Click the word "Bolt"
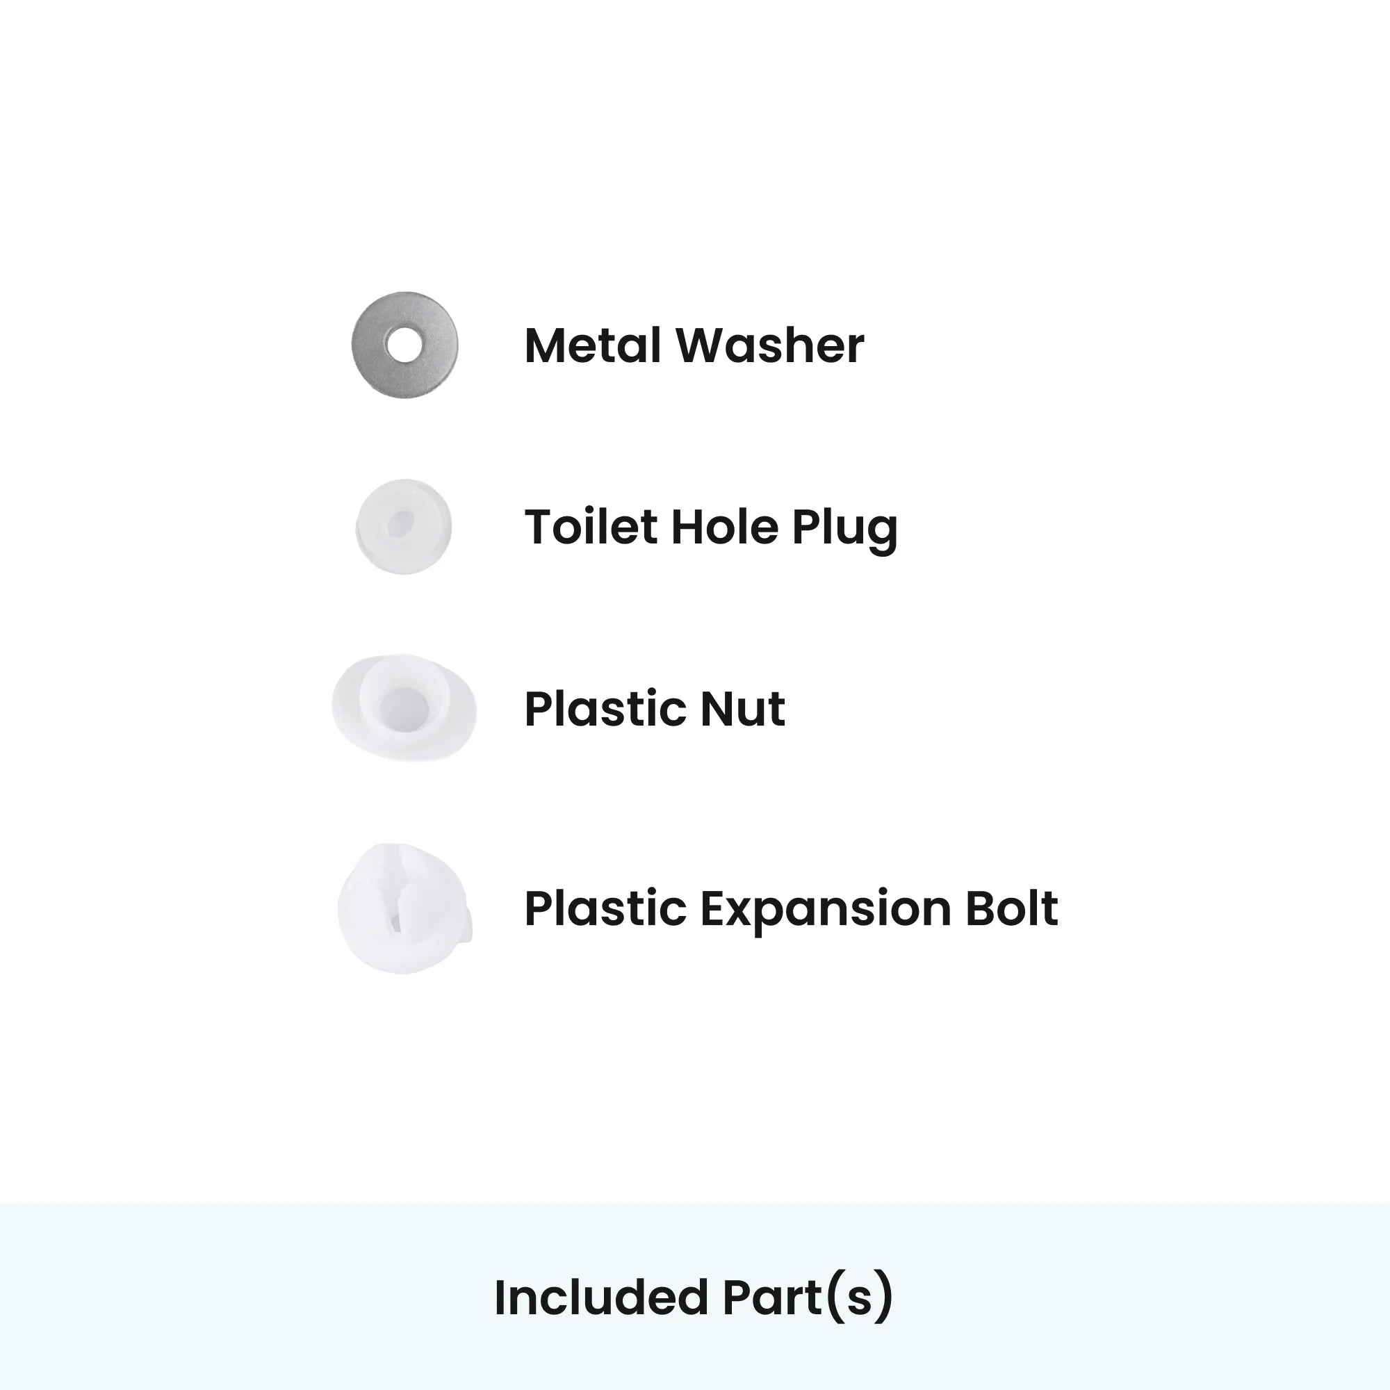Screen dimensions: 1390x1390 click(1011, 908)
